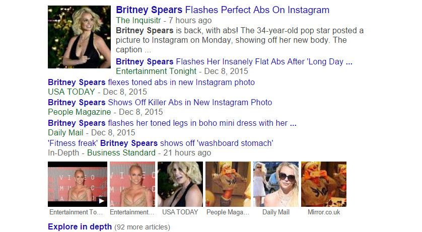Open the Mirror.co.uk thumbnail image

point(324,184)
